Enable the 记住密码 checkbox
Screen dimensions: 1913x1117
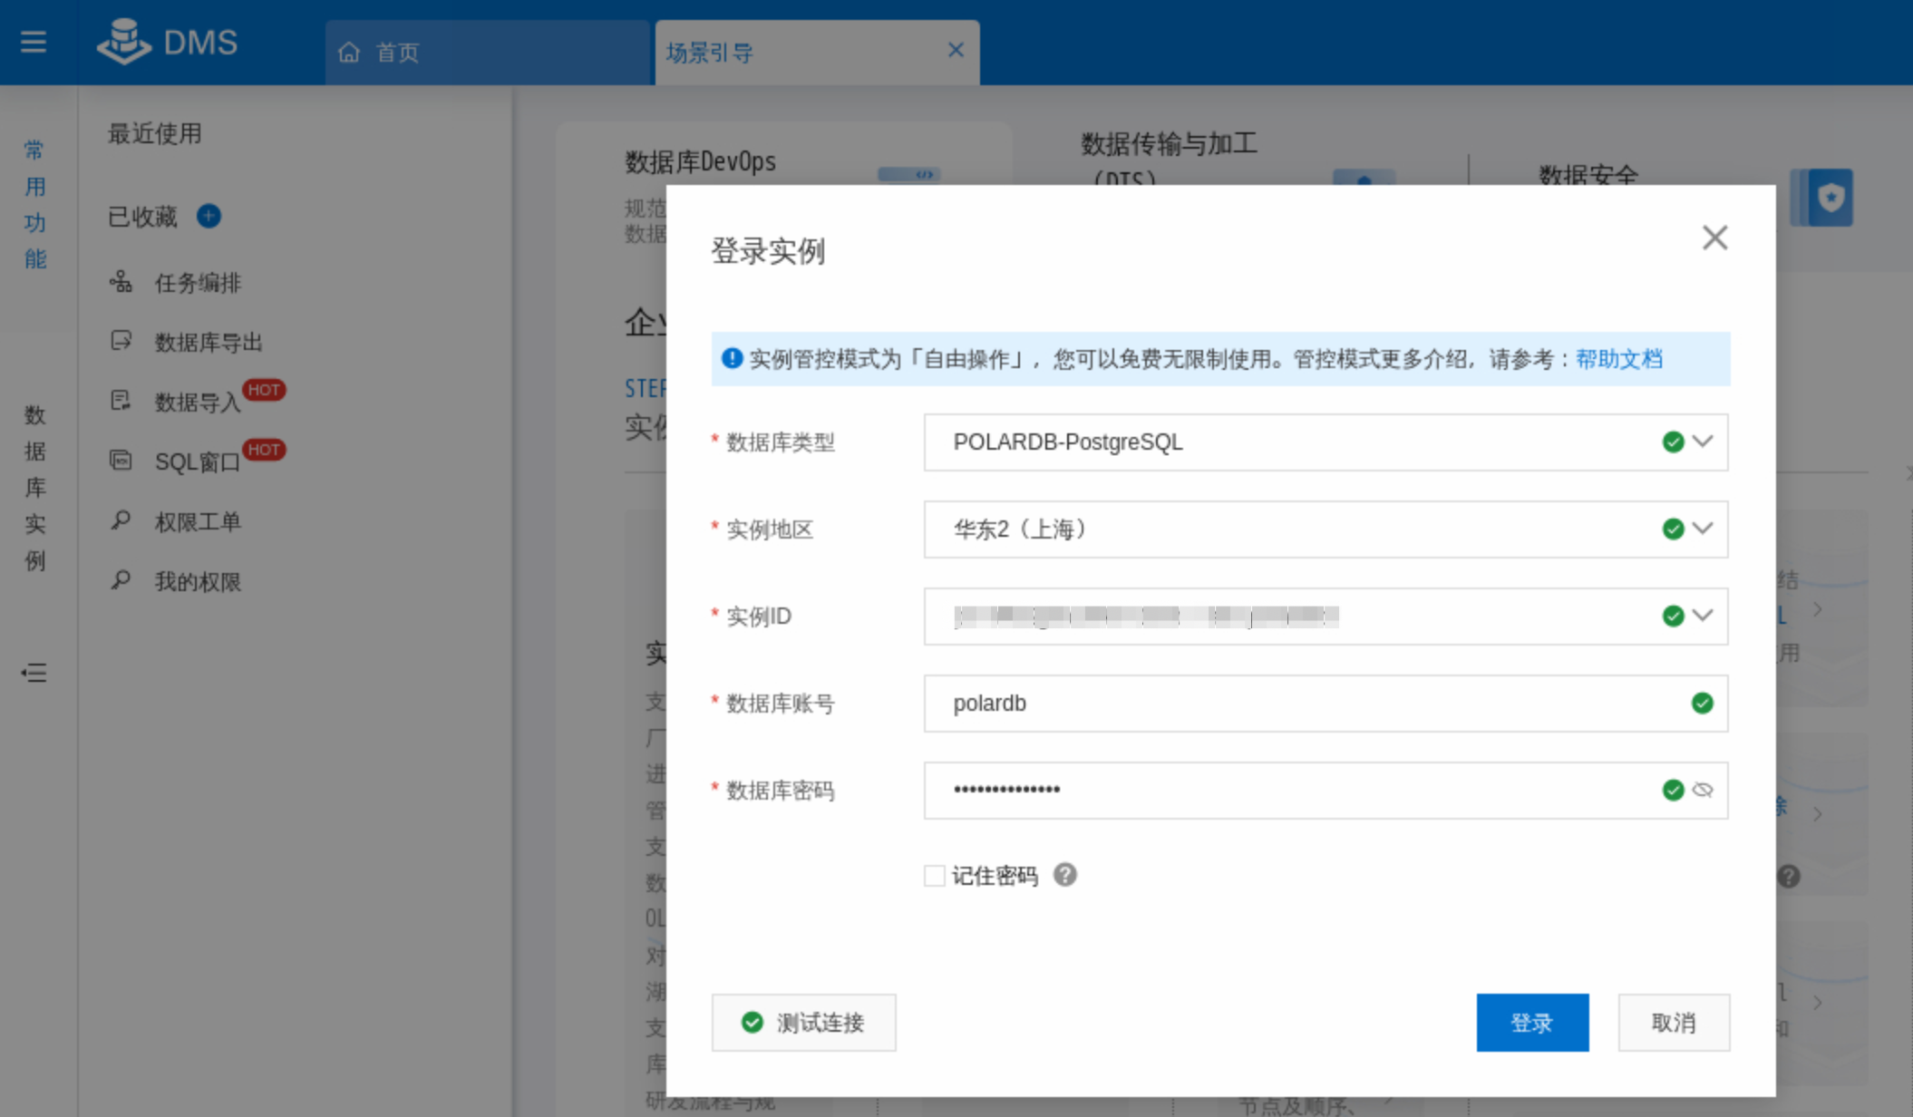pyautogui.click(x=934, y=876)
